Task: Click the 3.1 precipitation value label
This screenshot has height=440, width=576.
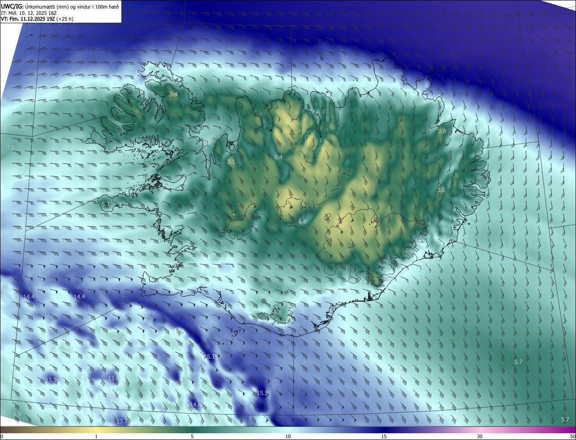Action: pyautogui.click(x=231, y=162)
